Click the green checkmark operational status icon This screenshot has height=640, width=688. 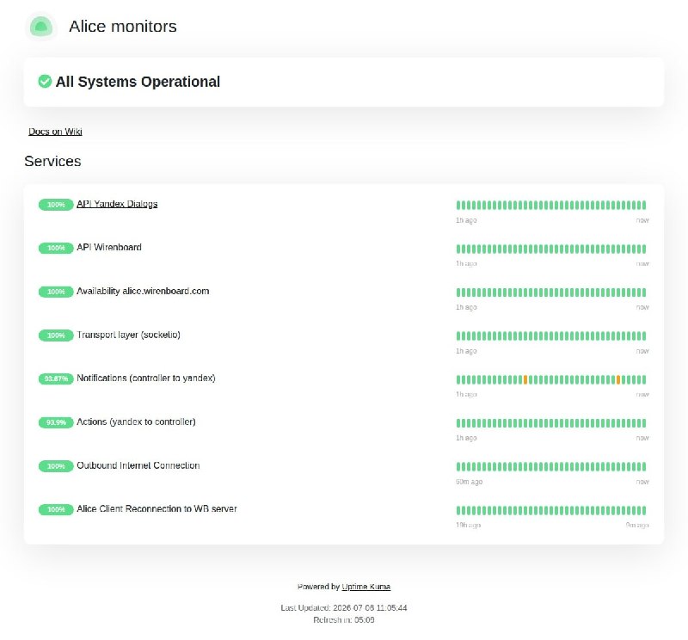click(45, 81)
